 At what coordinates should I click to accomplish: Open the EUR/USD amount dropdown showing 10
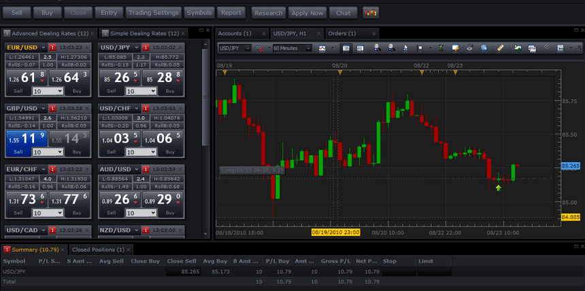pyautogui.click(x=48, y=91)
